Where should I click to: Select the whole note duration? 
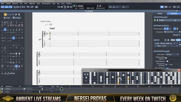click(2, 30)
